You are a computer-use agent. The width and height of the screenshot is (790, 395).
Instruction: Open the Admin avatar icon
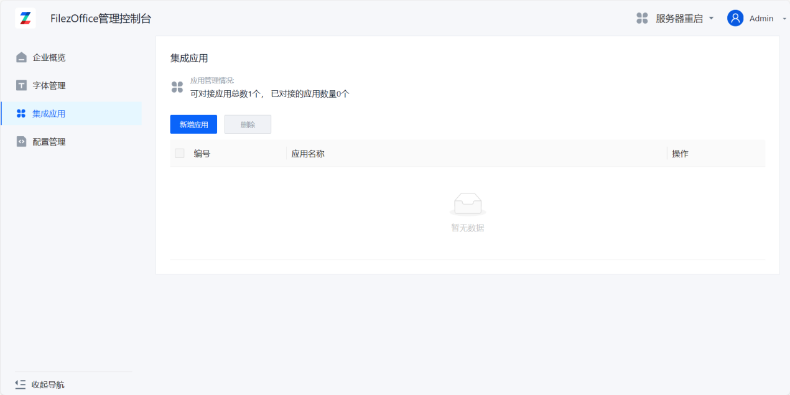pyautogui.click(x=734, y=18)
